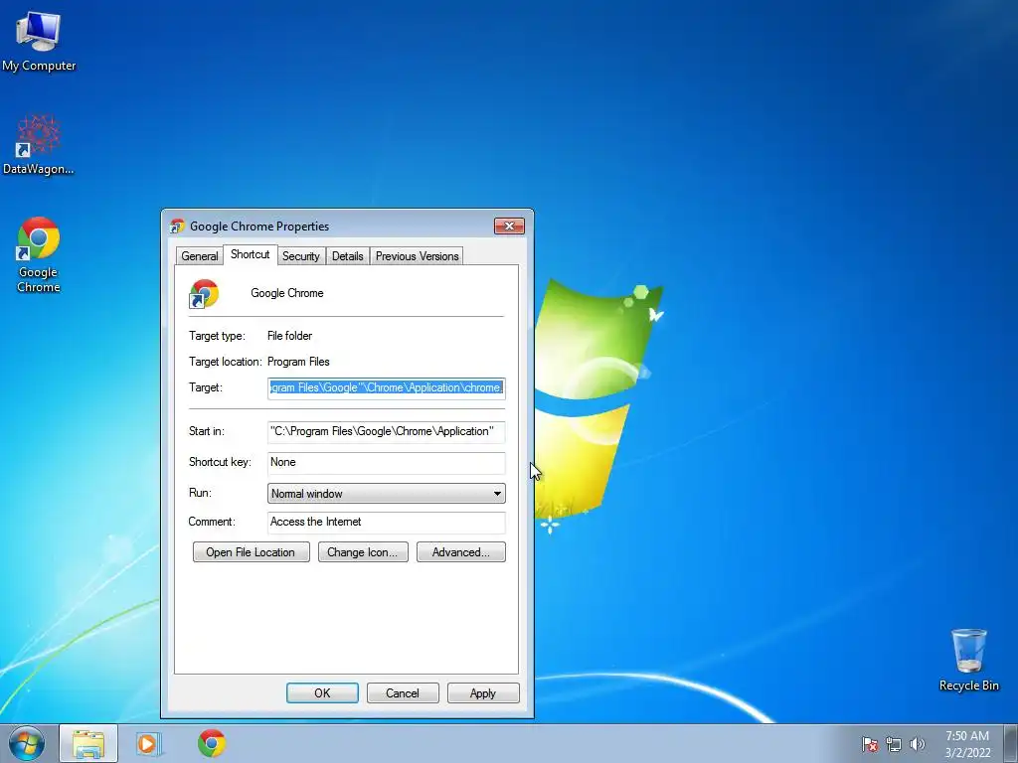This screenshot has height=763, width=1018.
Task: Confirm with the OK button
Action: [x=322, y=692]
